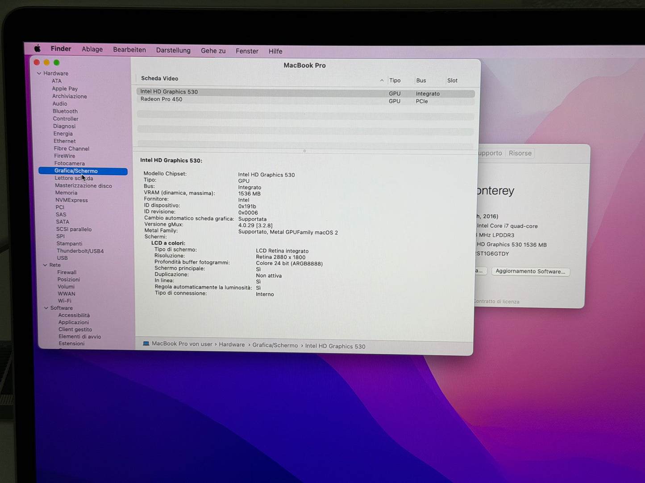Image resolution: width=645 pixels, height=483 pixels.
Task: Select Masterizzazione disco in the sidebar
Action: [83, 186]
